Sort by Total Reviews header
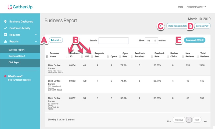The width and height of the screenshot is (215, 129). tap(205, 55)
